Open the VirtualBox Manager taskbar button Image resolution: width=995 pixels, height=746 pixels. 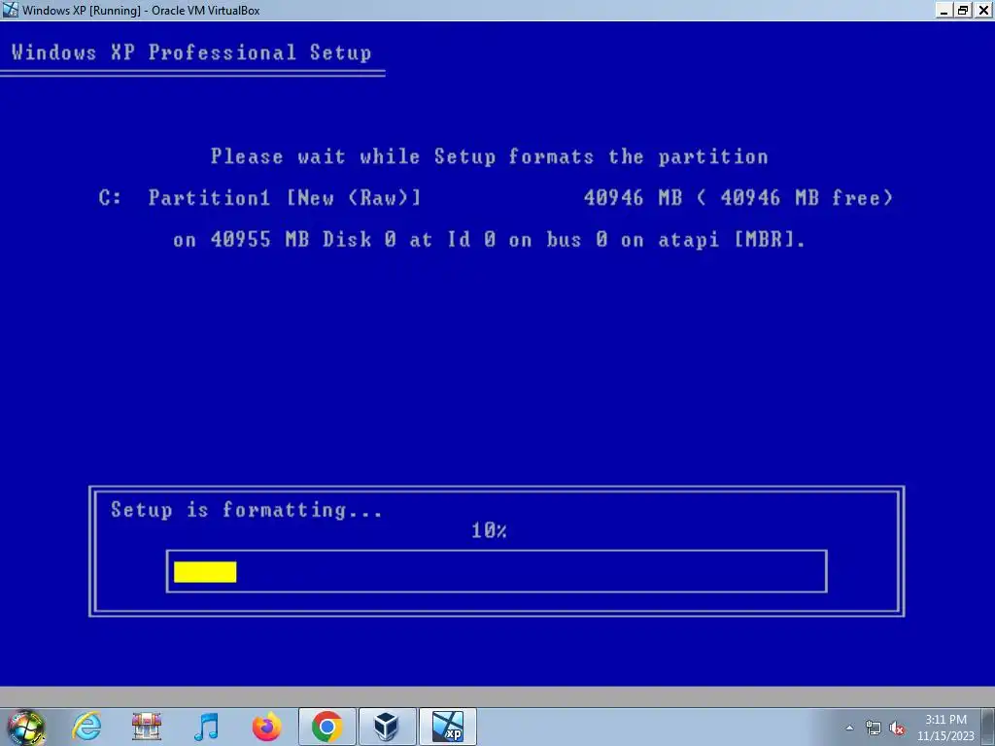[x=387, y=727]
